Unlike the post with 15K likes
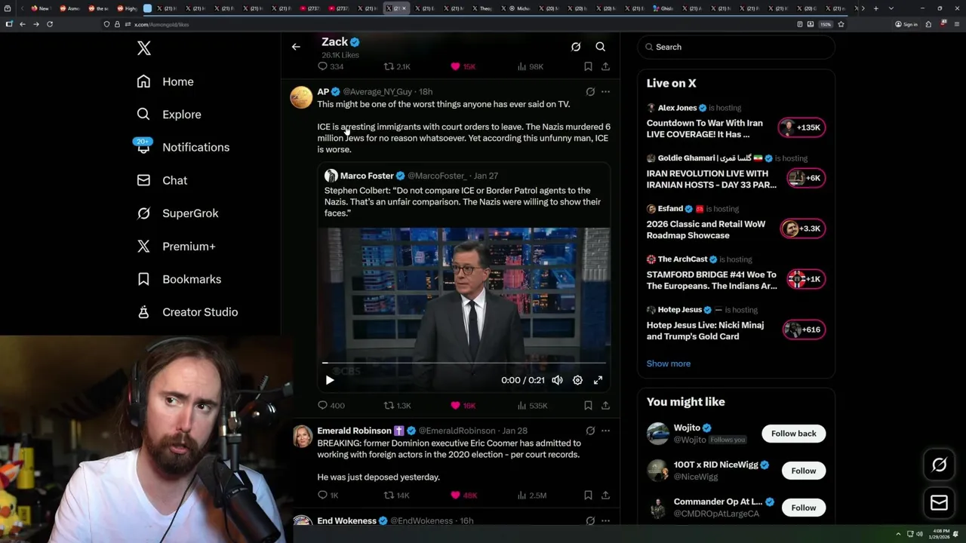The image size is (966, 543). tap(463, 66)
